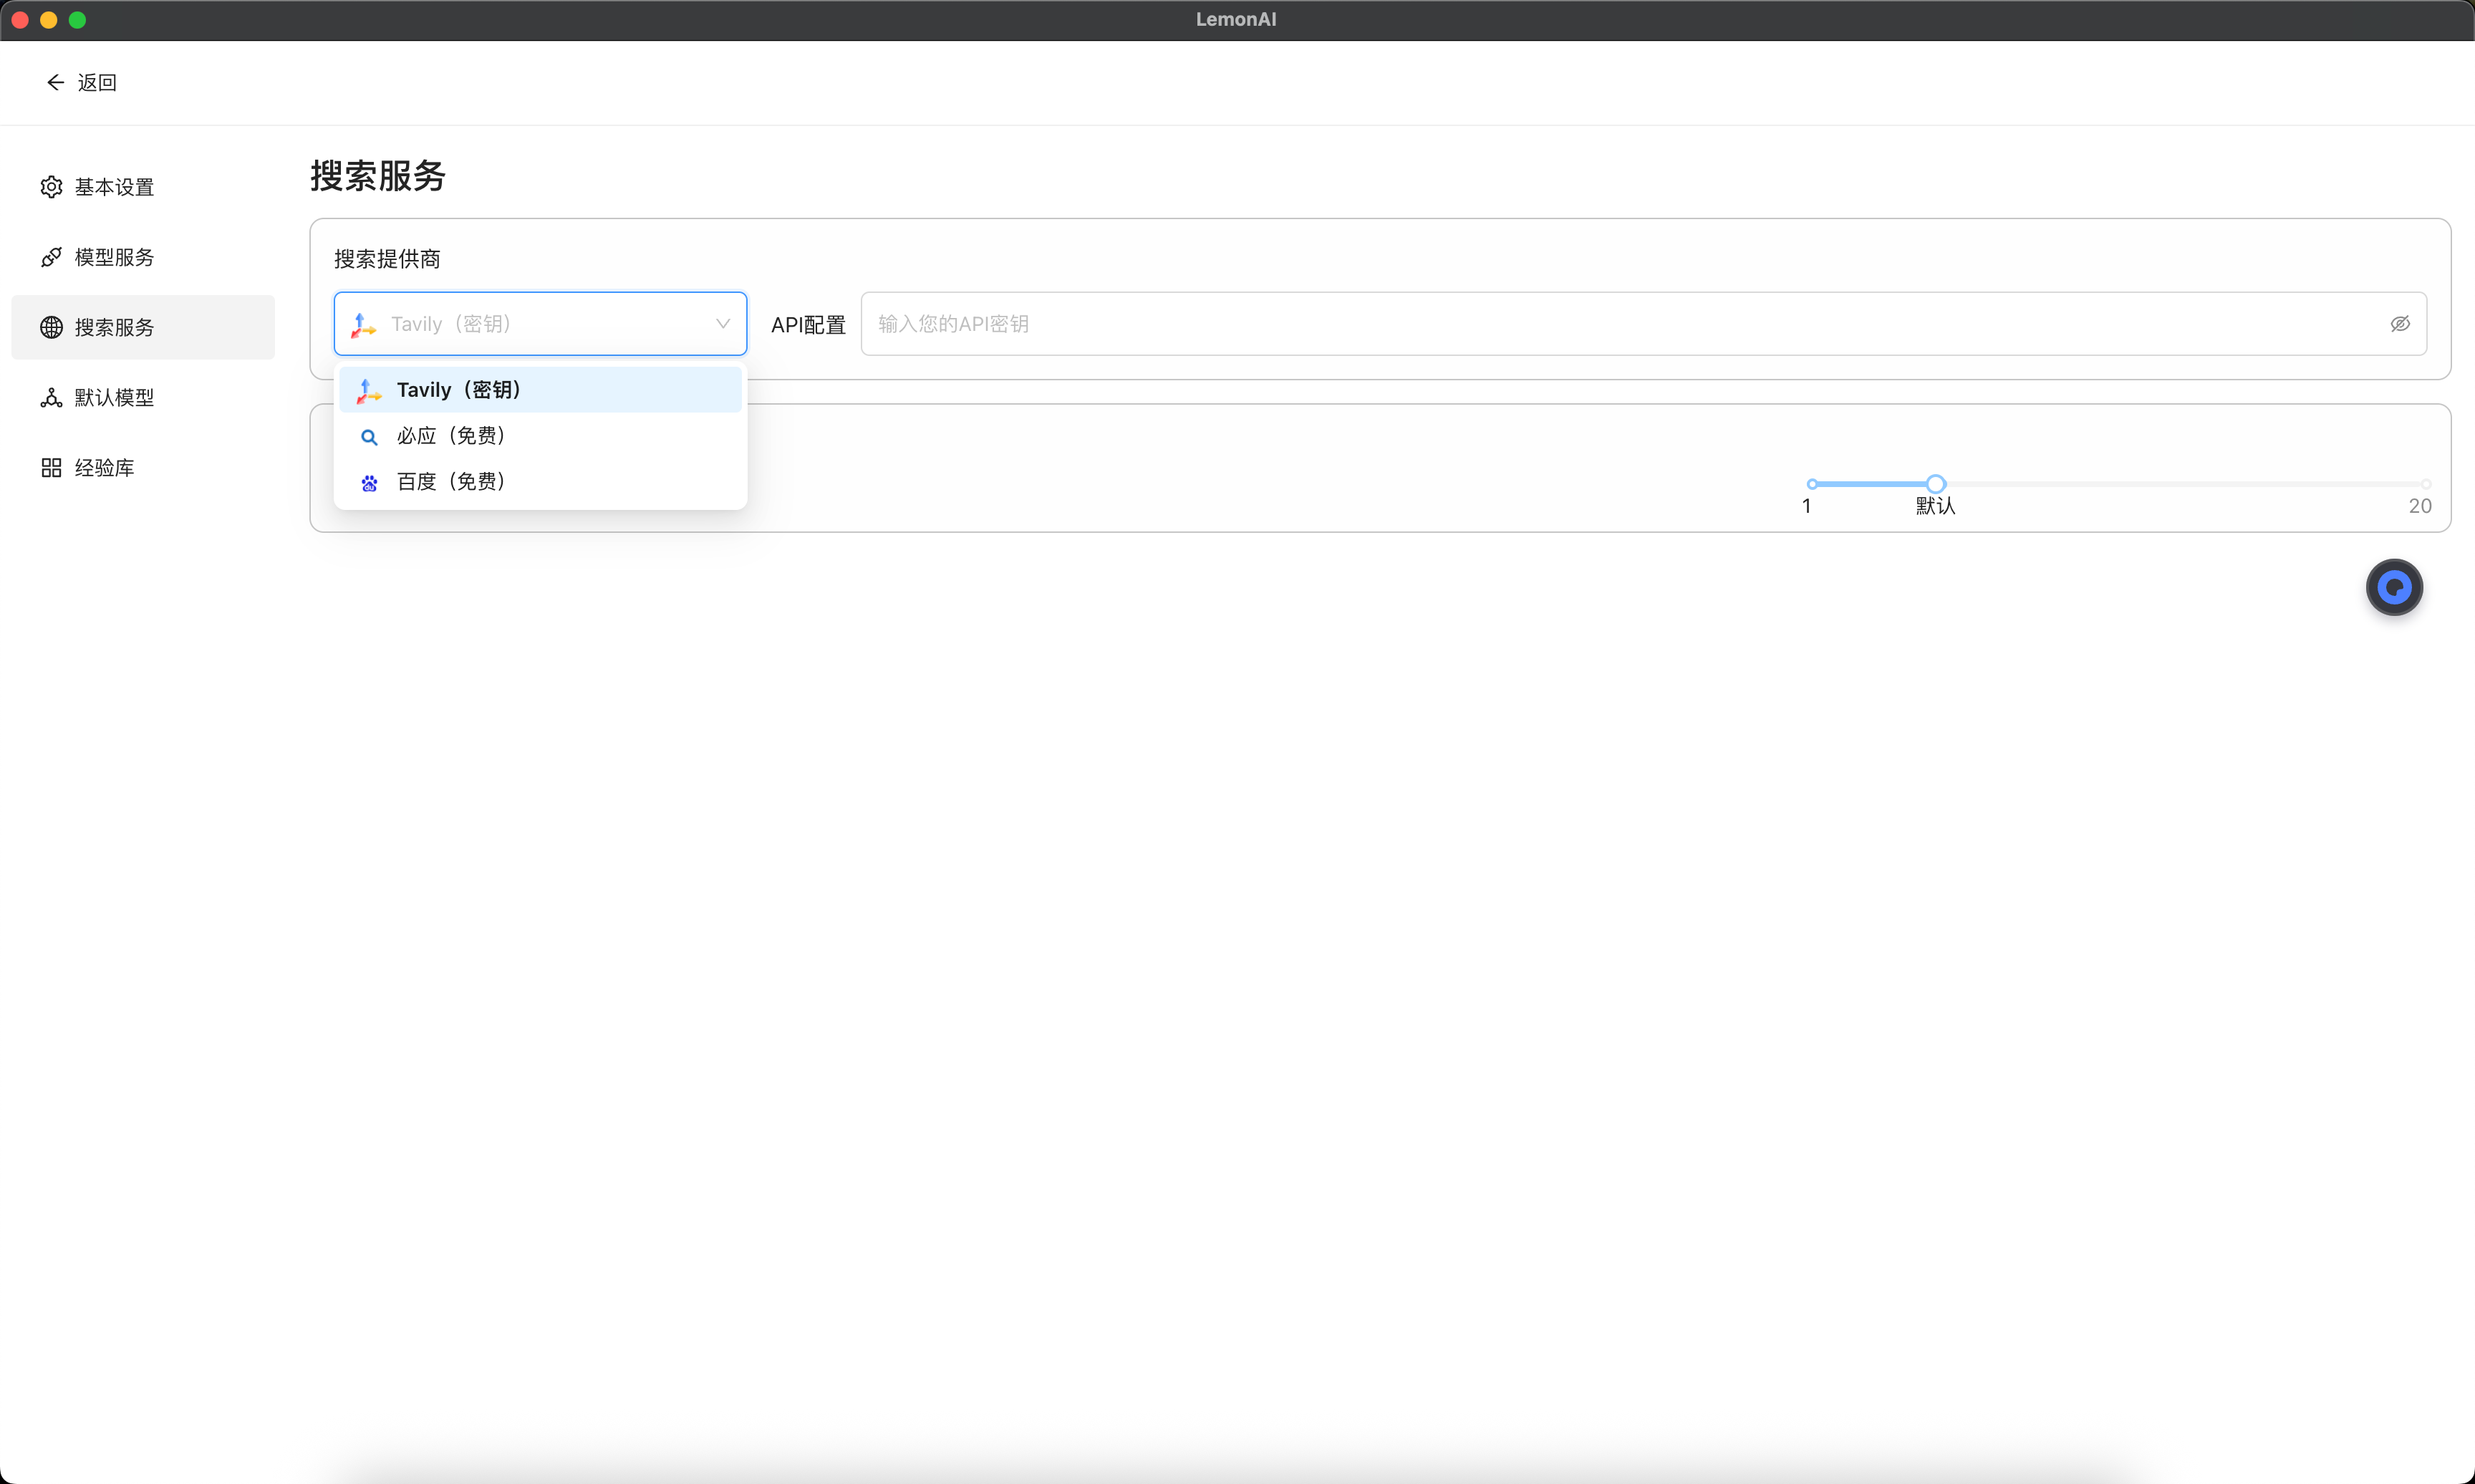This screenshot has height=1484, width=2475.
Task: Open 基本设置 from the sidebar
Action: pos(114,187)
